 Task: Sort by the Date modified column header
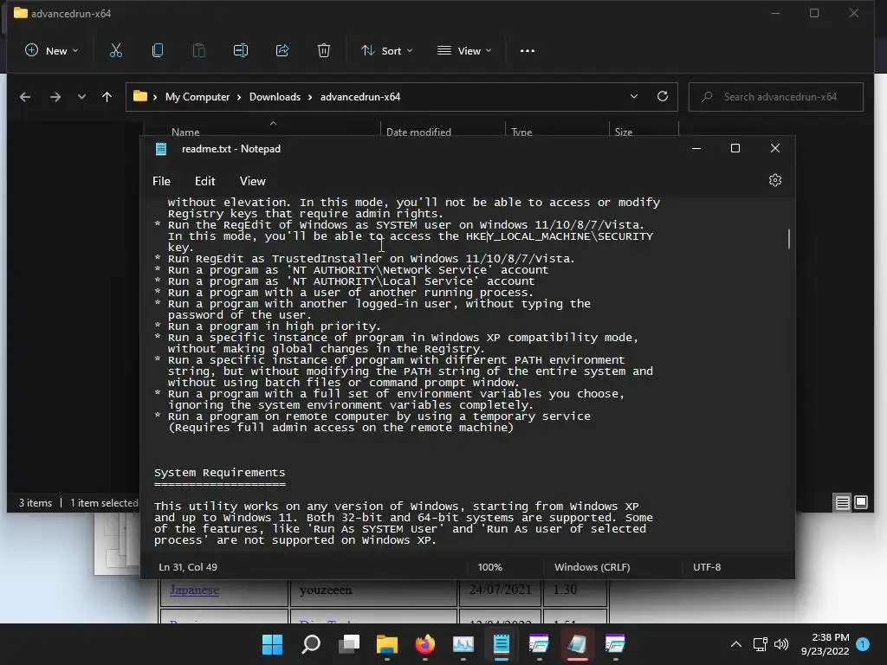point(418,132)
